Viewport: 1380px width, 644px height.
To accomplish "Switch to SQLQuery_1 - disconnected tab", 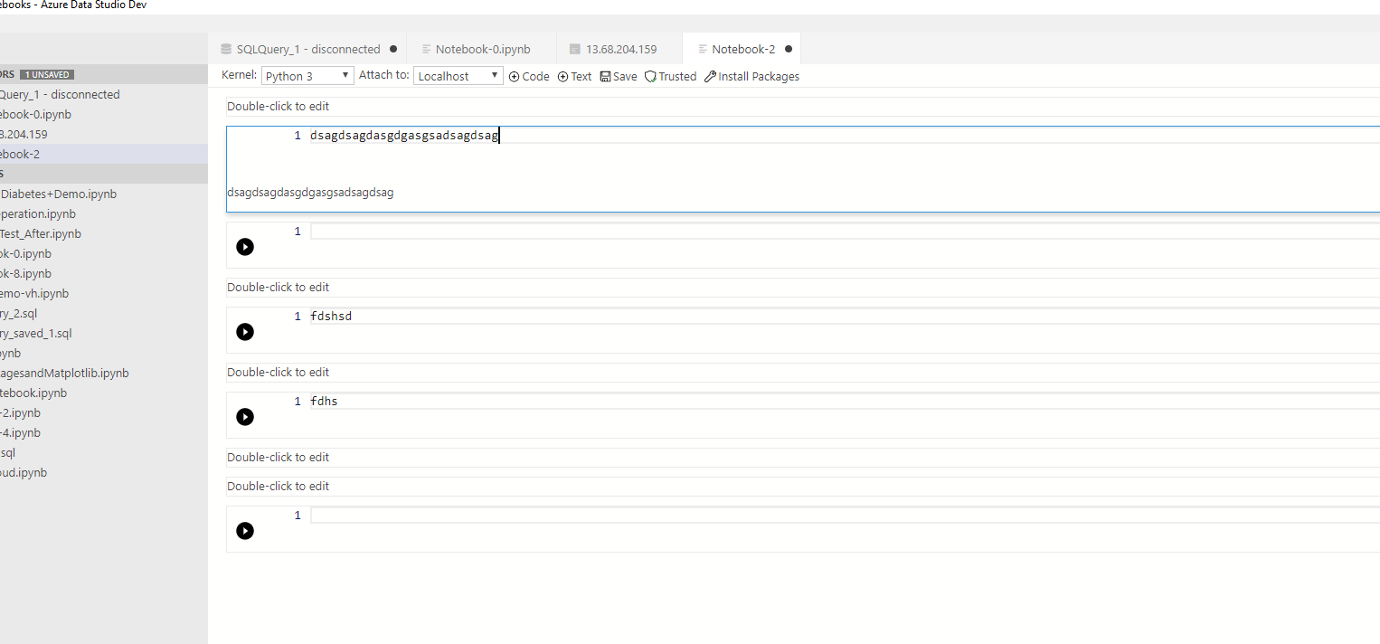I will pos(307,49).
